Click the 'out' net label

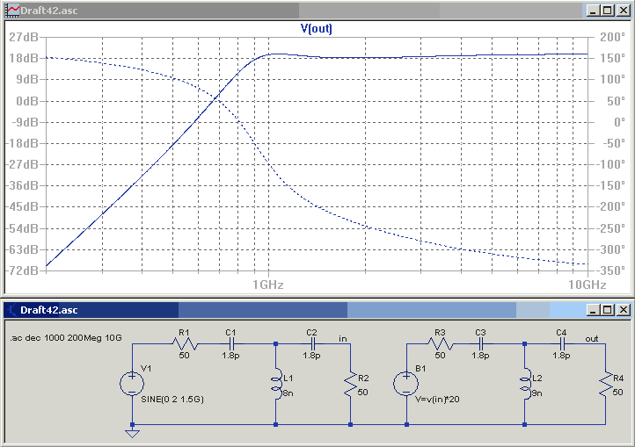[592, 339]
